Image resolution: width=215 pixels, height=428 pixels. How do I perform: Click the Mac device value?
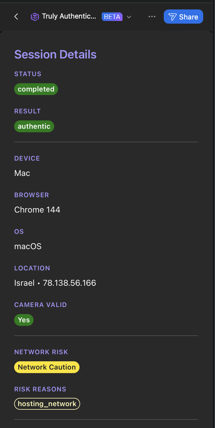pyautogui.click(x=22, y=173)
